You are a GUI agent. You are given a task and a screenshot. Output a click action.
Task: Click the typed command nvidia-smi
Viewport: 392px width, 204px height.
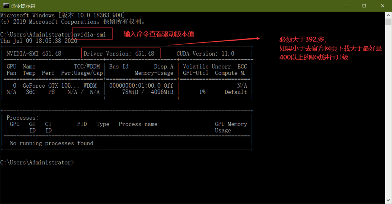pos(90,34)
